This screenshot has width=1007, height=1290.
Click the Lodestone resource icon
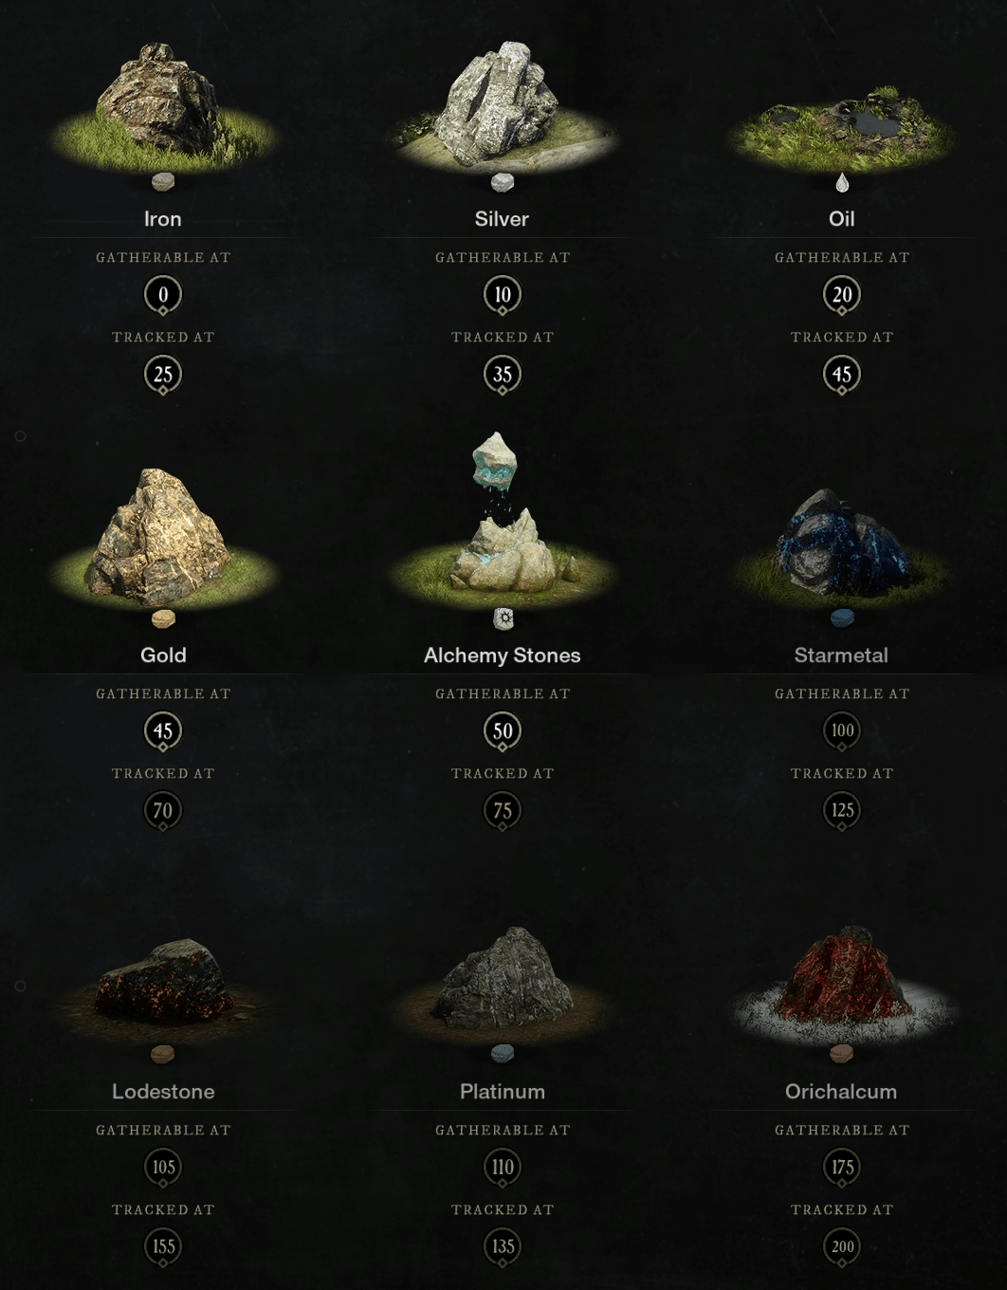[163, 1054]
